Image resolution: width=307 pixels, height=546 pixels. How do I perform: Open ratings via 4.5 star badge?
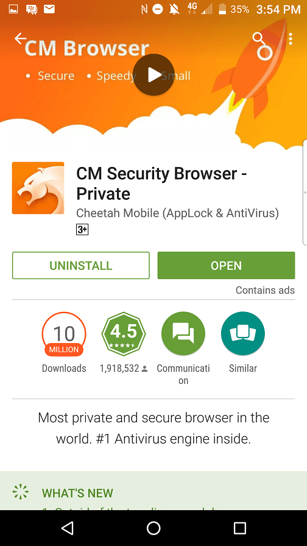click(124, 334)
